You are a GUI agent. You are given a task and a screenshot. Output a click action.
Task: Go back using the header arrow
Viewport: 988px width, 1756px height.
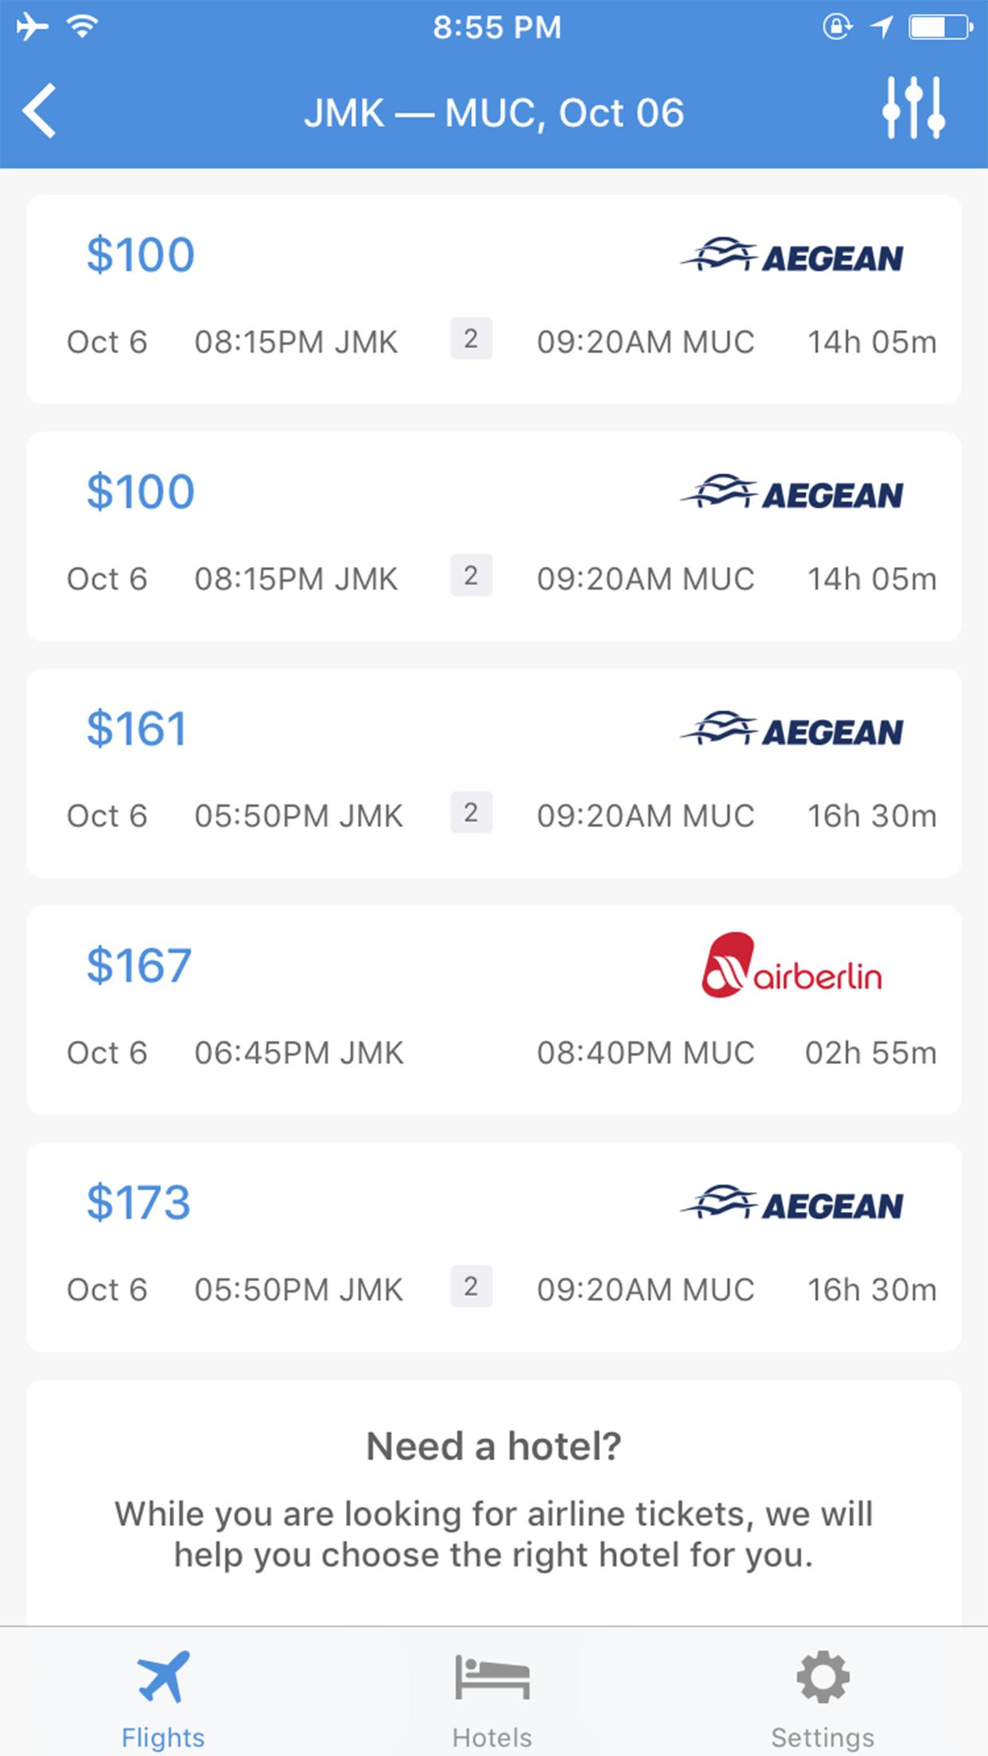(x=40, y=111)
